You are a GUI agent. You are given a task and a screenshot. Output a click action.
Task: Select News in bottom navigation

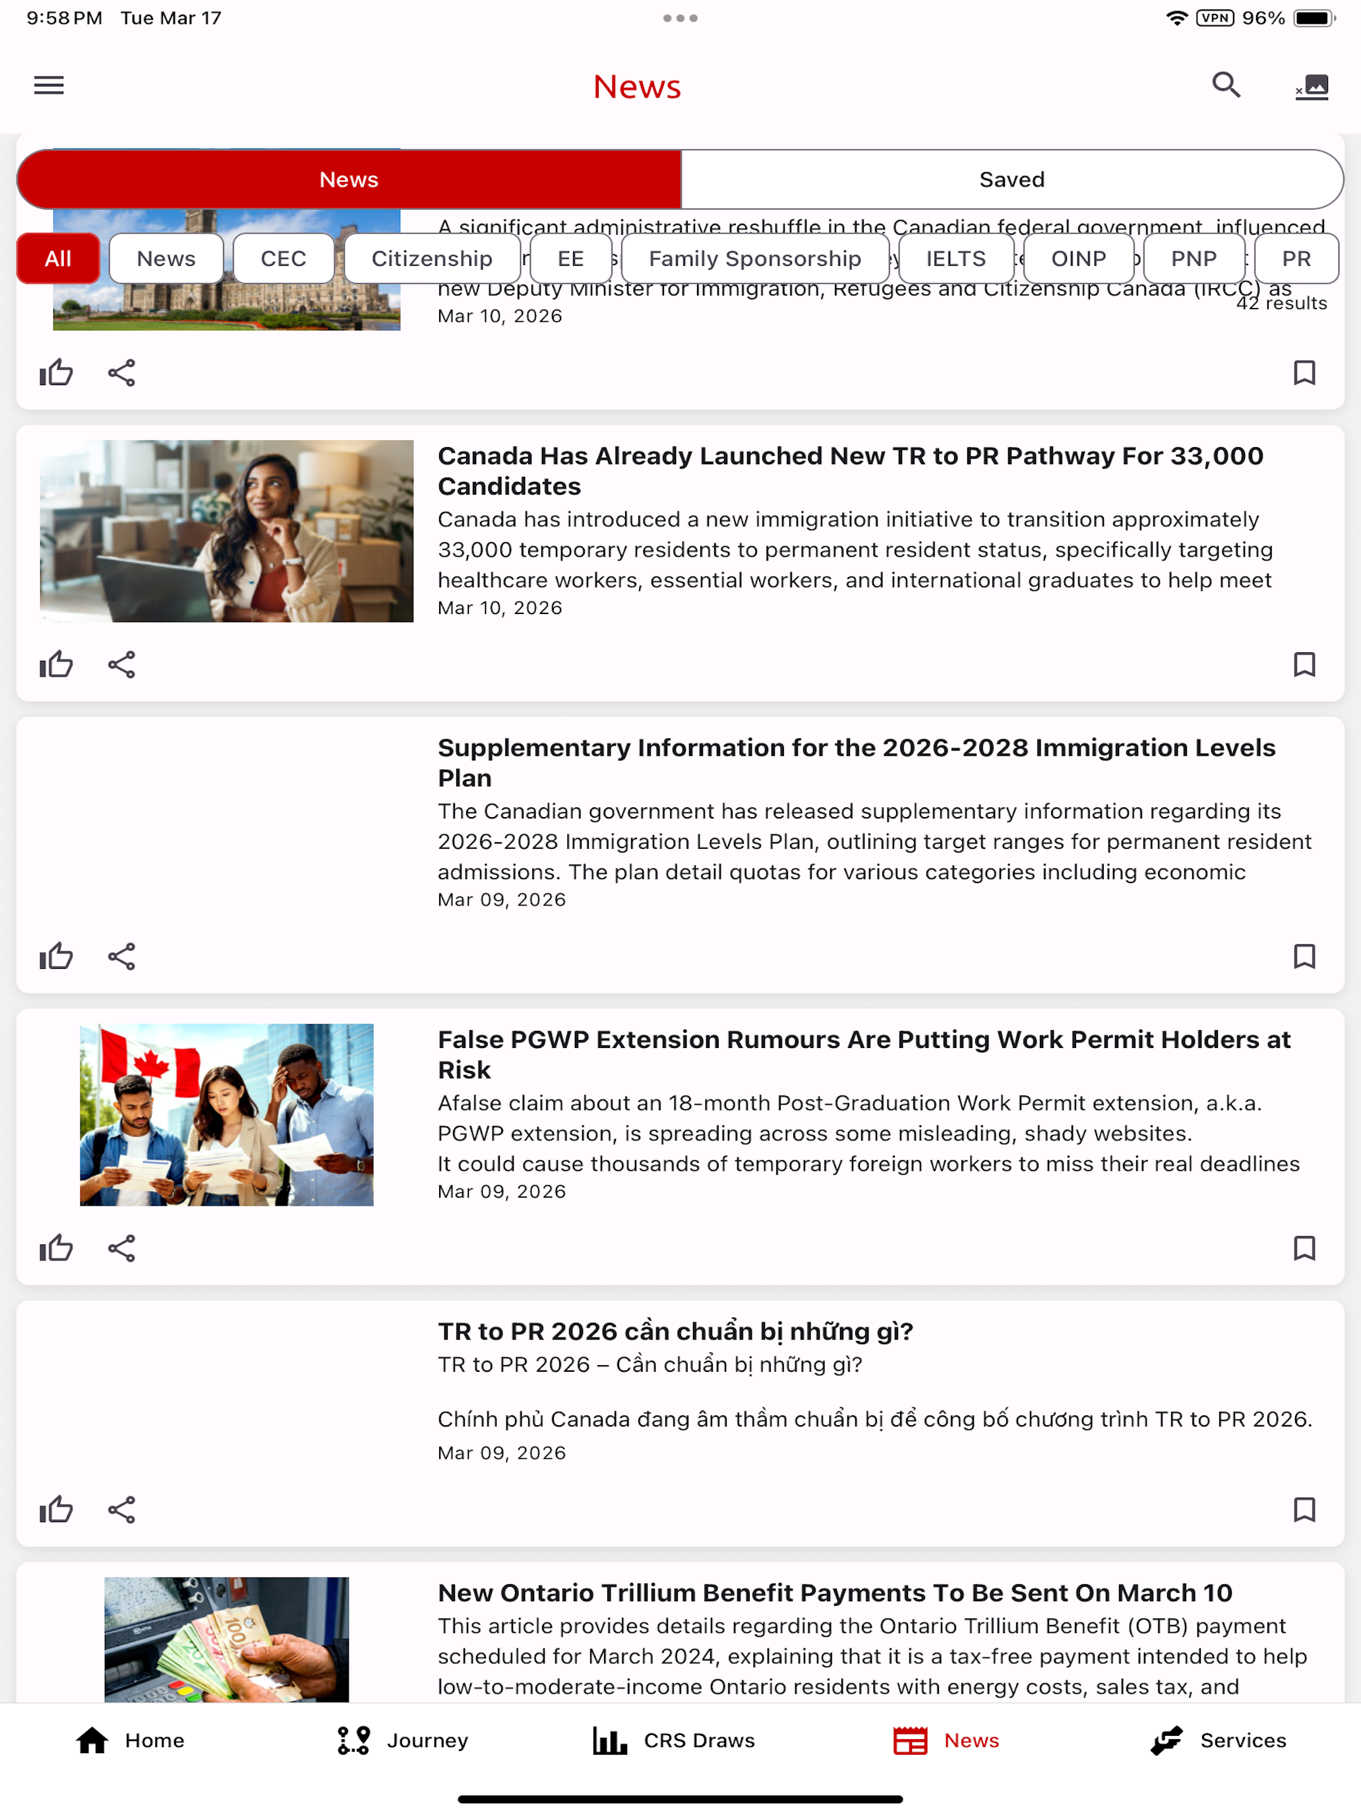[x=946, y=1740]
